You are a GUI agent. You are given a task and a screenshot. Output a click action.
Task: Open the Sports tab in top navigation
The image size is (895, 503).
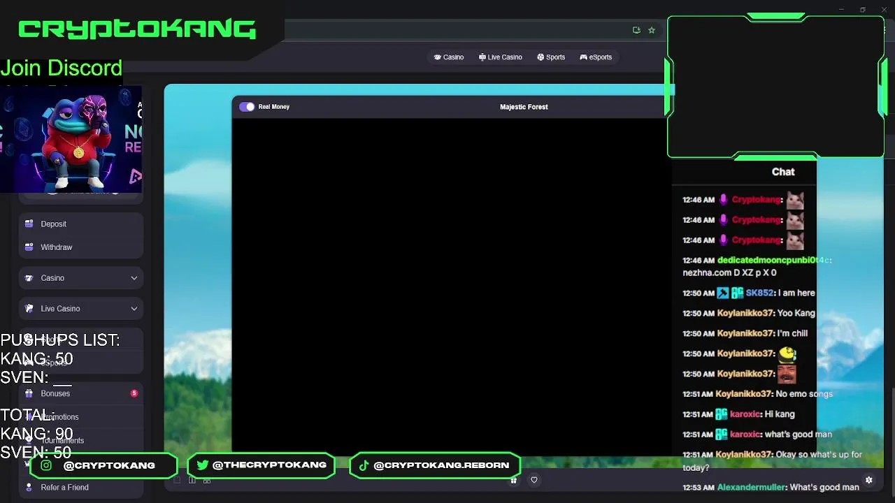(x=551, y=57)
